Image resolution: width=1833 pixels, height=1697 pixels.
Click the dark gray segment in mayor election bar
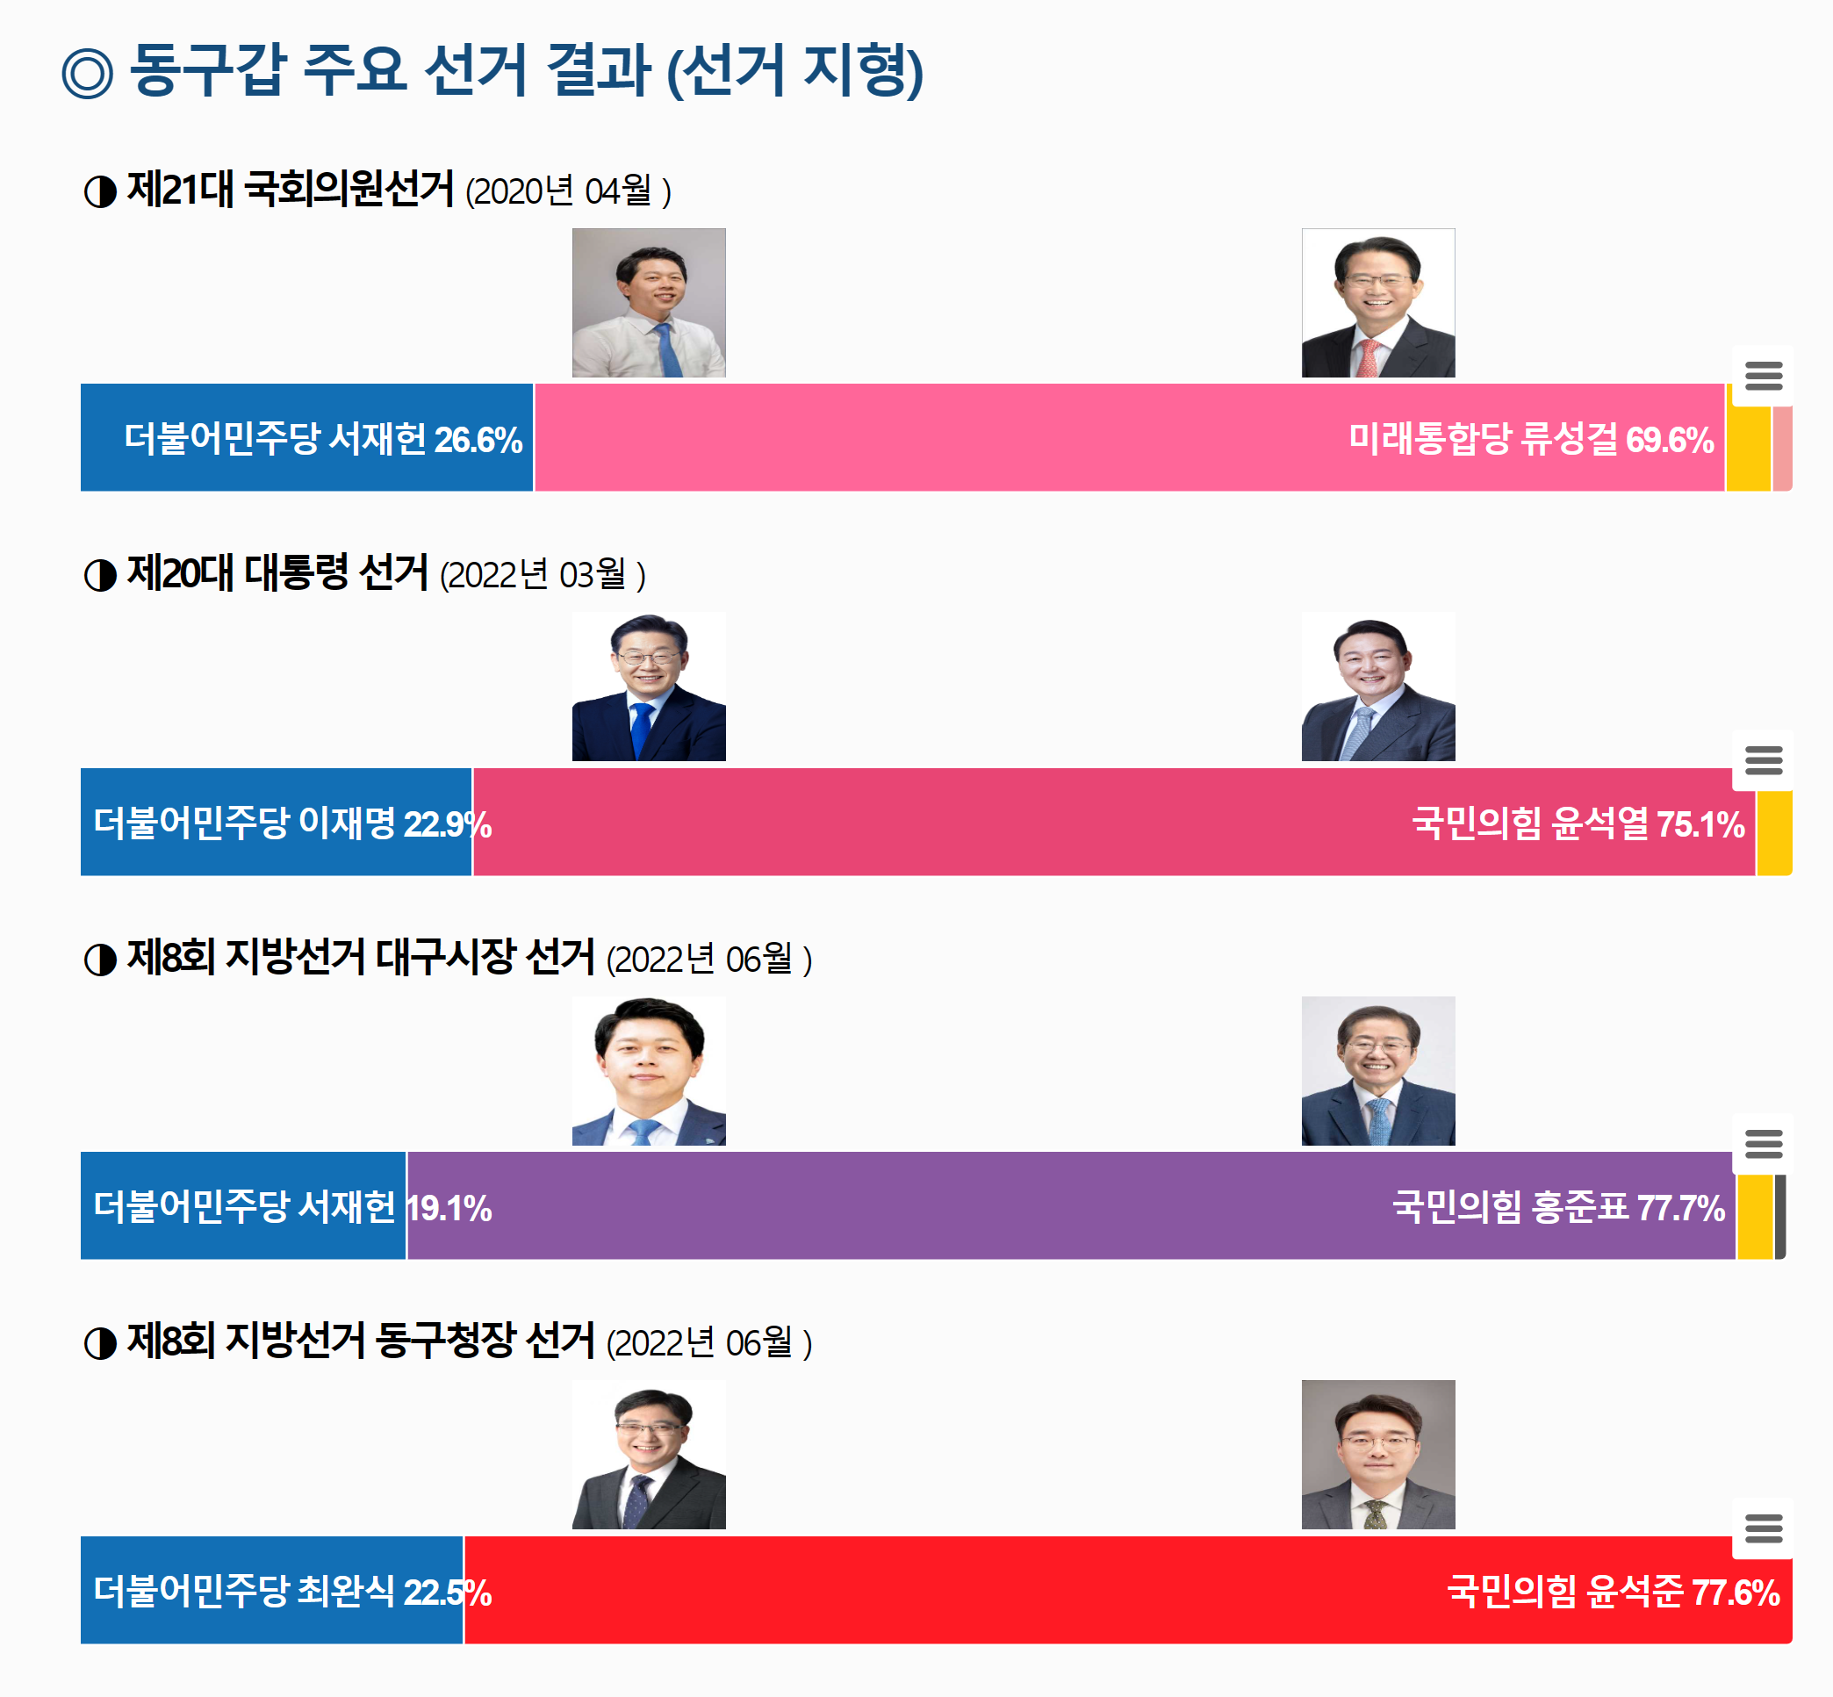pyautogui.click(x=1779, y=1218)
